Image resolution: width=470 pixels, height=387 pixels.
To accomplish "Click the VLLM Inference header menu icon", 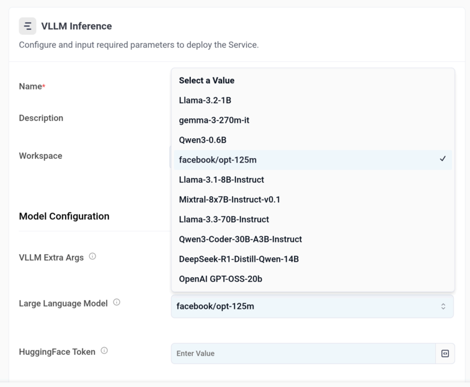I will (x=27, y=26).
